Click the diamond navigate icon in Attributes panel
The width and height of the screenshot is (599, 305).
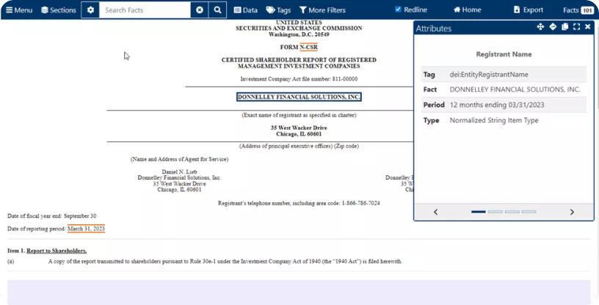point(553,26)
